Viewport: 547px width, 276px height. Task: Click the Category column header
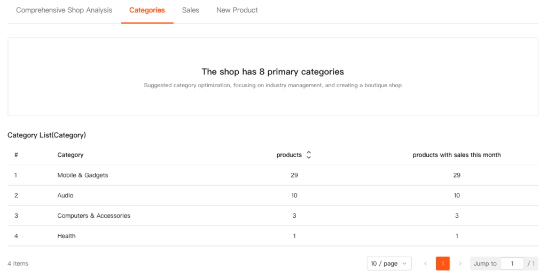[71, 155]
